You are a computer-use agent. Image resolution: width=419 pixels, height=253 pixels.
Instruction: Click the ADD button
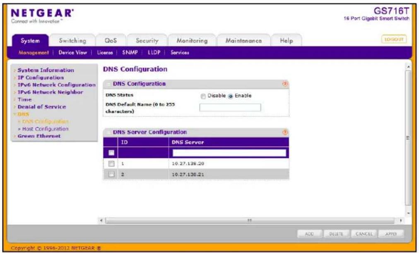pos(309,234)
